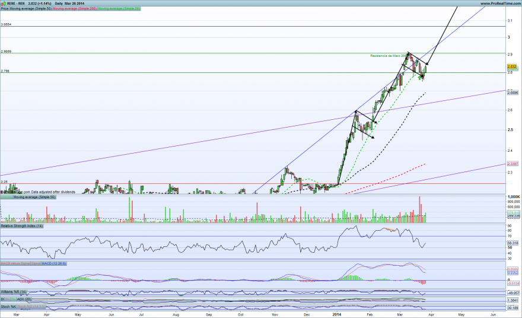Image resolution: width=522 pixels, height=318 pixels.
Task: Click the 2.9069 resistance level label
Action: click(x=6, y=52)
